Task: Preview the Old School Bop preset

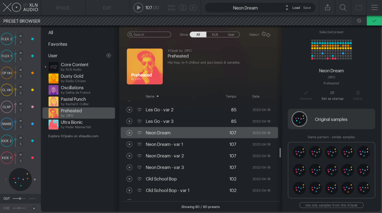Action: click(x=129, y=179)
